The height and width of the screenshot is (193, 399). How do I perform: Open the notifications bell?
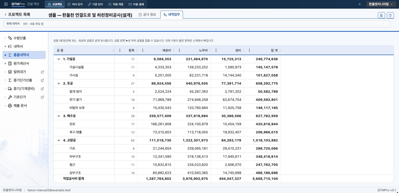pos(360,4)
